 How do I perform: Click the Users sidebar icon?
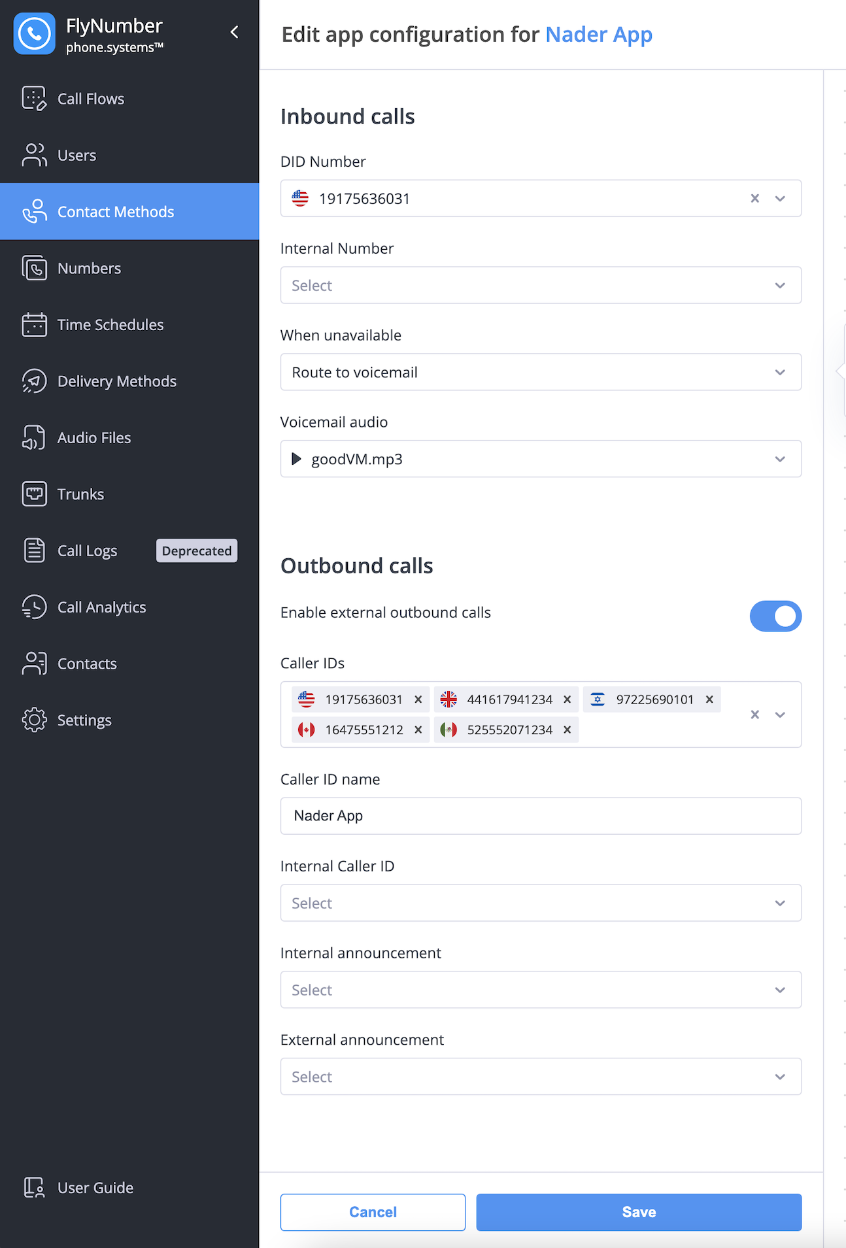[x=34, y=155]
